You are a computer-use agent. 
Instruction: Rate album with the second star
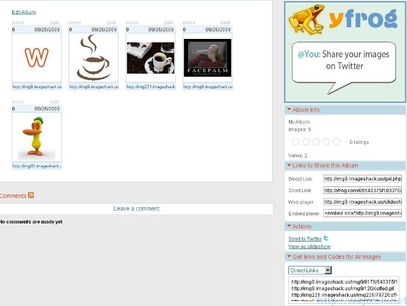[x=306, y=142]
